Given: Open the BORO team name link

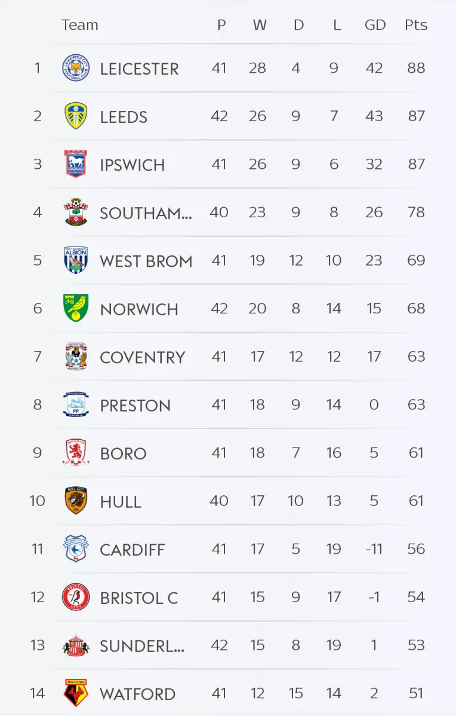Looking at the screenshot, I should click(123, 453).
